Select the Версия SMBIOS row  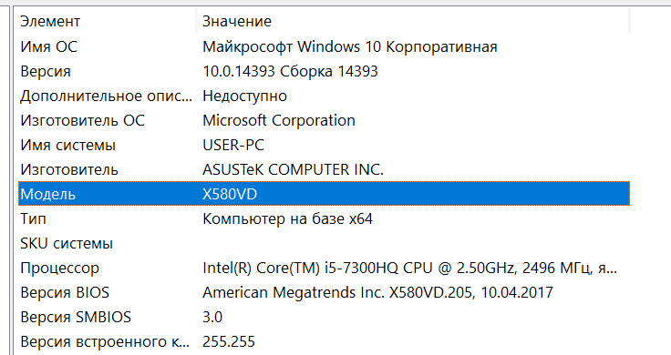324,317
